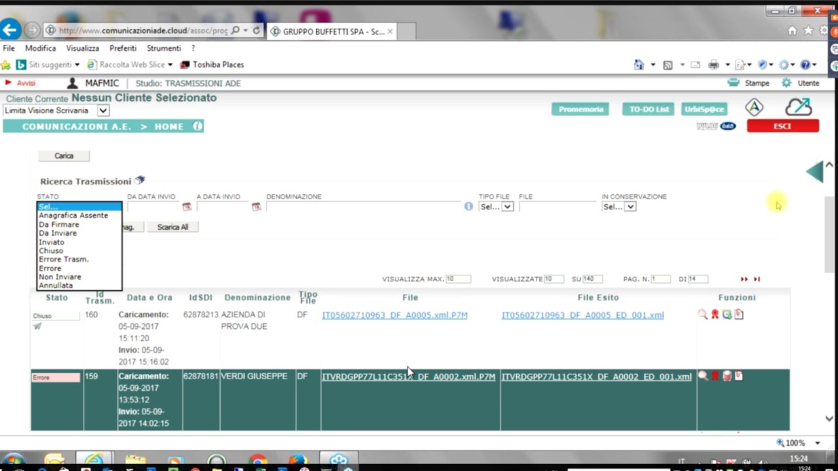Expand Siti suggeriti favorites dropdown
Image resolution: width=838 pixels, height=471 pixels.
pyautogui.click(x=77, y=65)
